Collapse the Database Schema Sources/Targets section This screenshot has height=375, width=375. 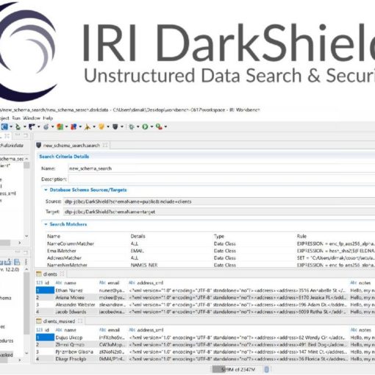click(x=46, y=190)
